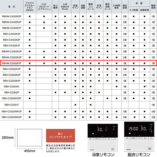Click the white rectangle dimension diagram
This screenshot has width=157, height=157.
point(30,138)
